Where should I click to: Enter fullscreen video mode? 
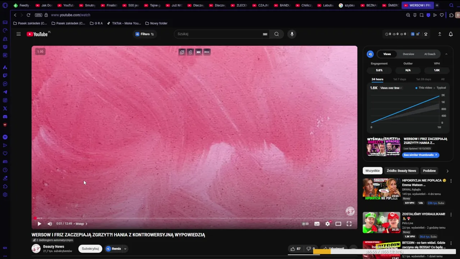[x=349, y=224]
